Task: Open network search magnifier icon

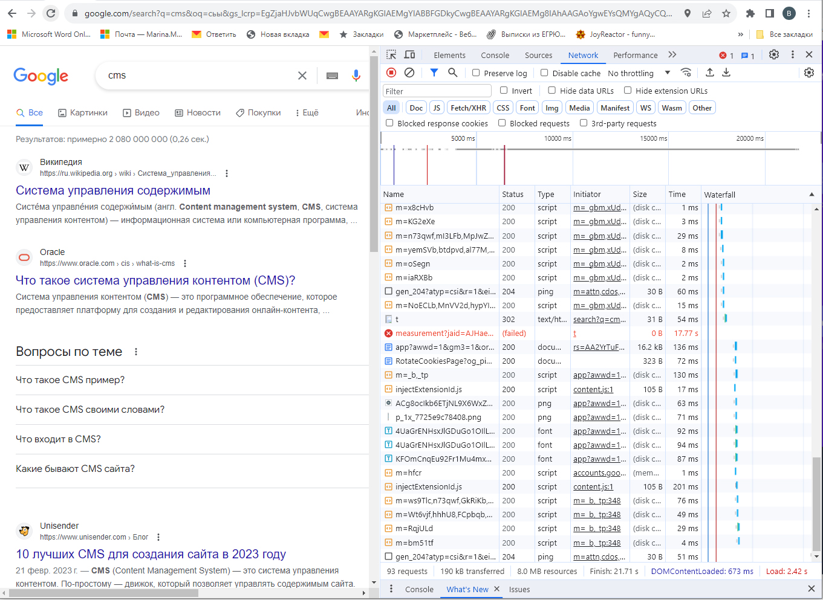Action: point(452,73)
